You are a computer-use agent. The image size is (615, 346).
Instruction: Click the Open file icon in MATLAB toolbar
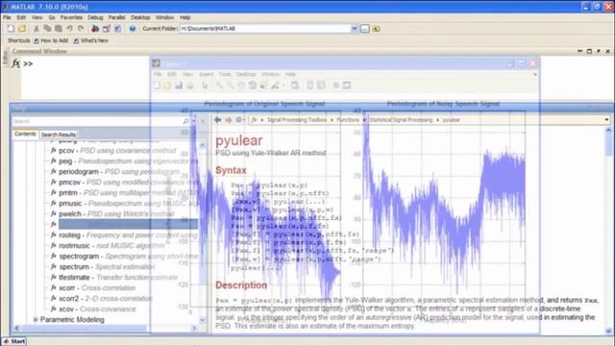tap(22, 29)
